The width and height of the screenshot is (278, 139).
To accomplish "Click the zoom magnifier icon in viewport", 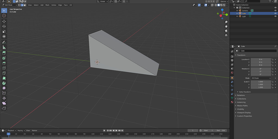I will click(226, 22).
